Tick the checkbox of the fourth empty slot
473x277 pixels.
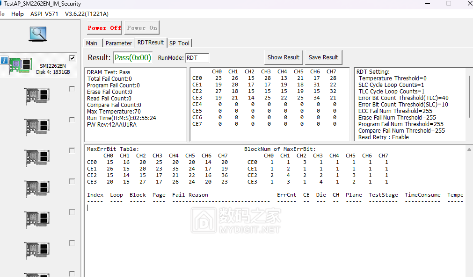pyautogui.click(x=72, y=181)
